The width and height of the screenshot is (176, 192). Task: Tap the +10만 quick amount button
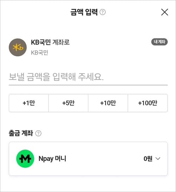[108, 103]
